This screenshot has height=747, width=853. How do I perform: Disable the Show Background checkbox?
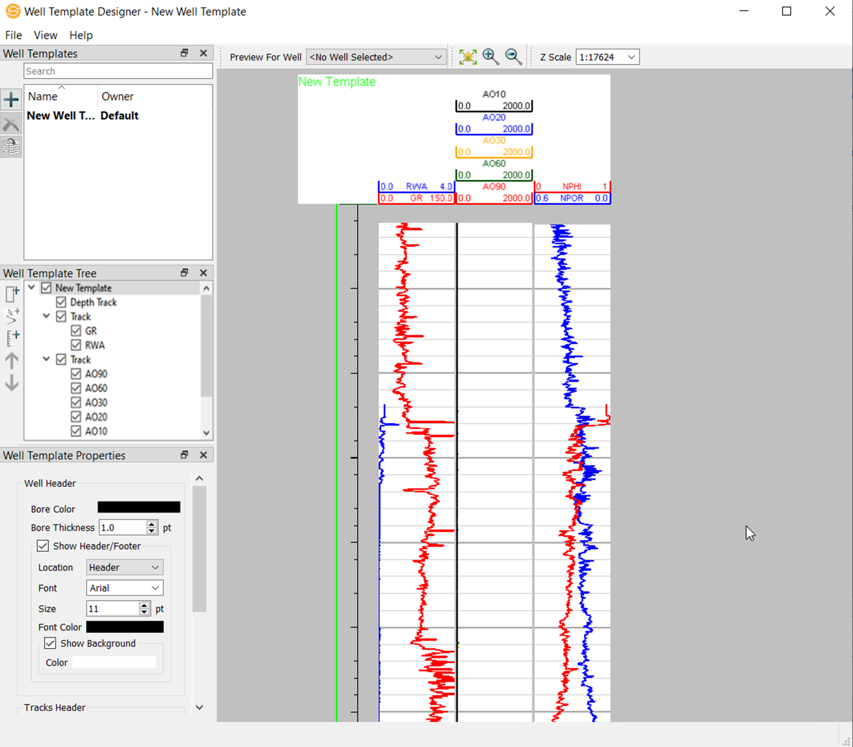(x=51, y=643)
